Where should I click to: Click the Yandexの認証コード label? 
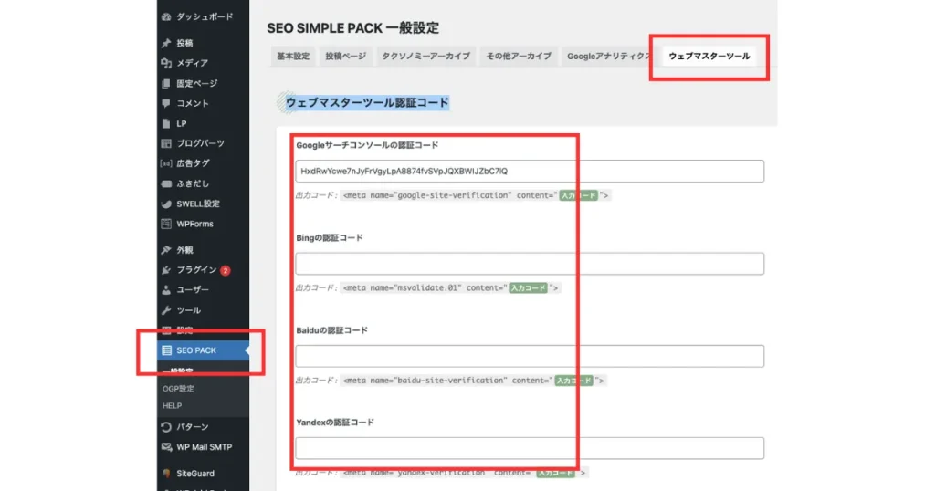click(334, 423)
